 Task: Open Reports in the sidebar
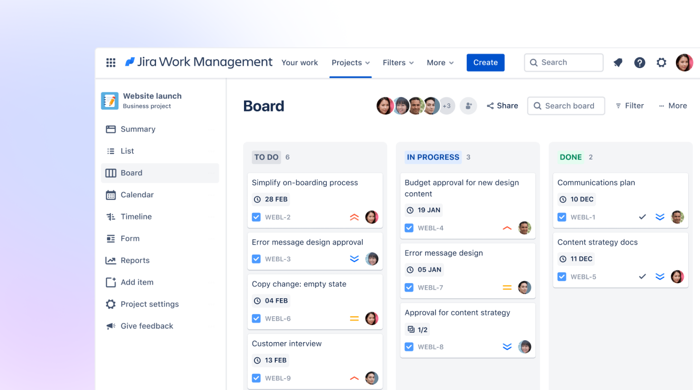(x=160, y=260)
